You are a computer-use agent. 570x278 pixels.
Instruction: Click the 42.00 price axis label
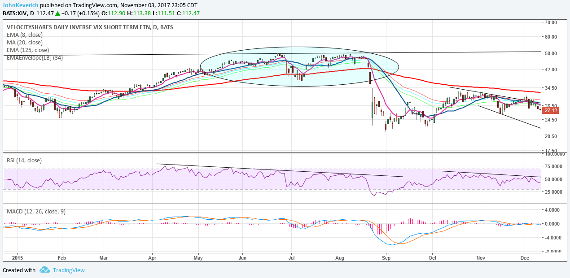pos(551,70)
